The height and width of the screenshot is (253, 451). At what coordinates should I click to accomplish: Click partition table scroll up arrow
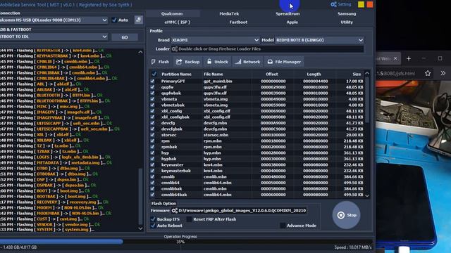click(367, 73)
